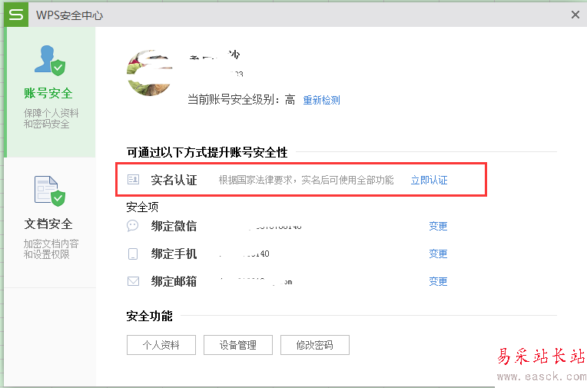Viewport: 587px width, 388px height.
Task: Open the 设备管理 button
Action: click(237, 345)
